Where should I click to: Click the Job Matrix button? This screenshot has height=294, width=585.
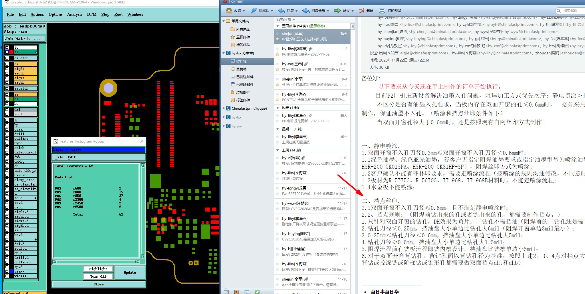coord(25,39)
